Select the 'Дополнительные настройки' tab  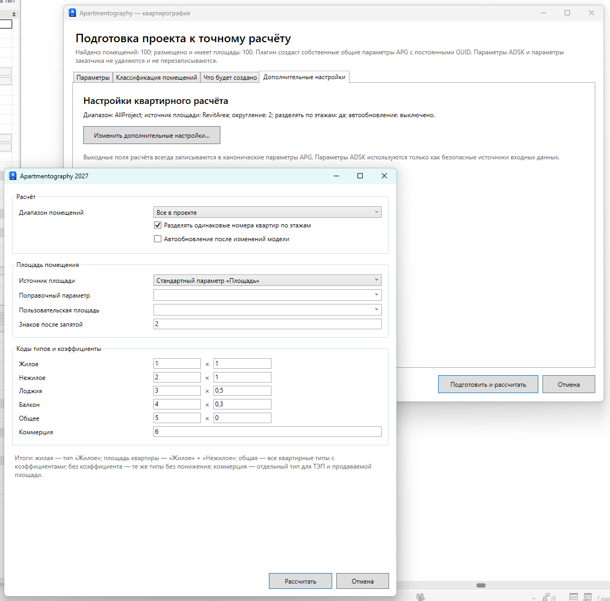pos(304,77)
